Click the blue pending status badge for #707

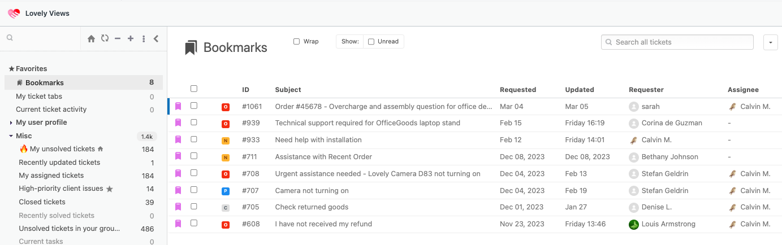[x=226, y=191]
